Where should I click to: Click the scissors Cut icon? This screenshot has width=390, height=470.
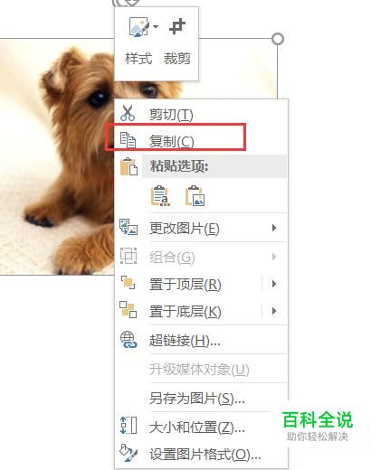tap(128, 113)
